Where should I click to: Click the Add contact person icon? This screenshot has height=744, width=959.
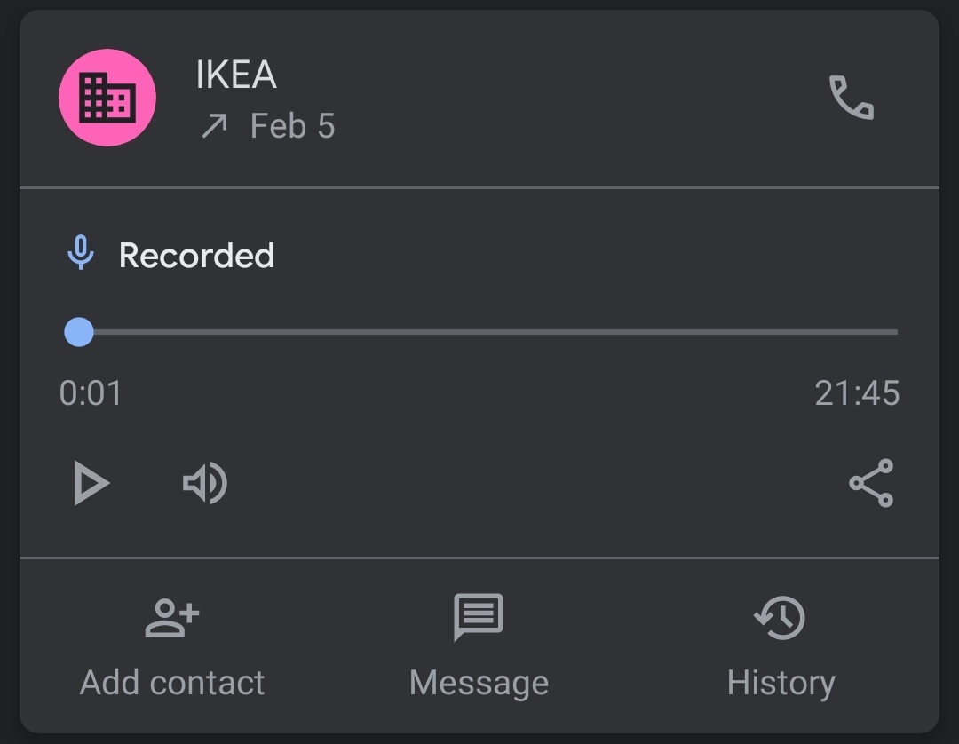[172, 619]
